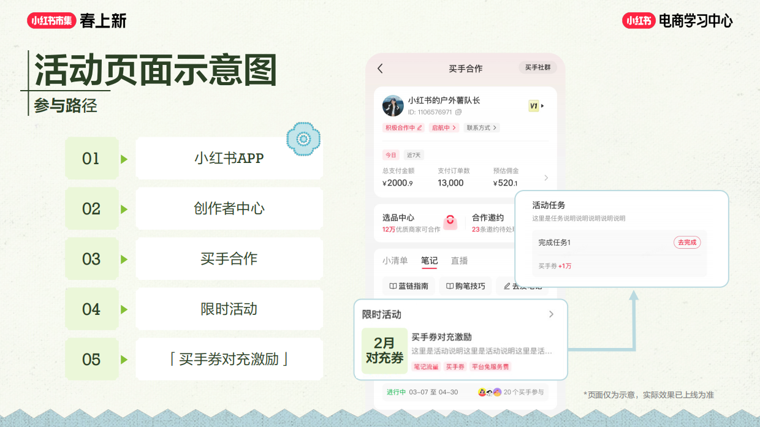Click the edit pencil beside 积极合作中 tag
This screenshot has width=760, height=427.
(x=419, y=127)
